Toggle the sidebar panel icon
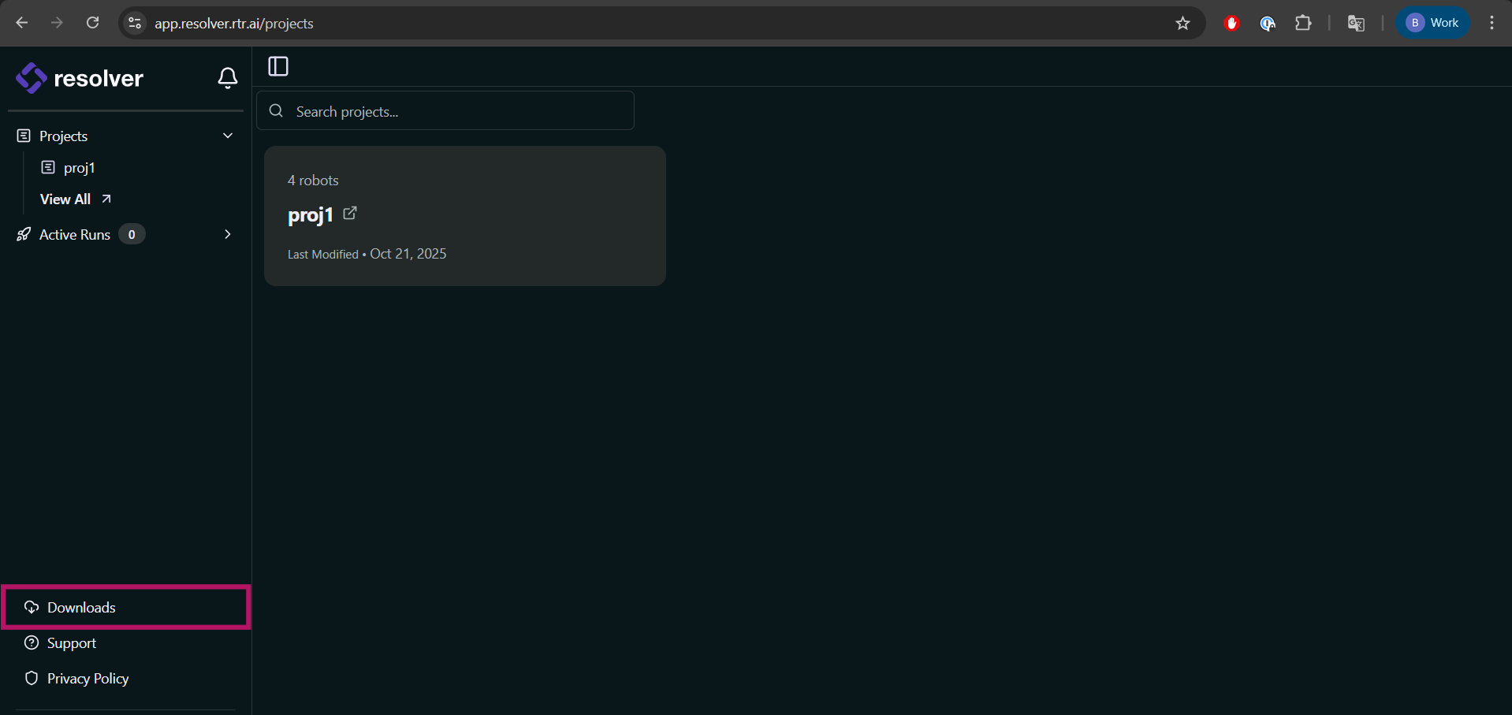 [278, 66]
